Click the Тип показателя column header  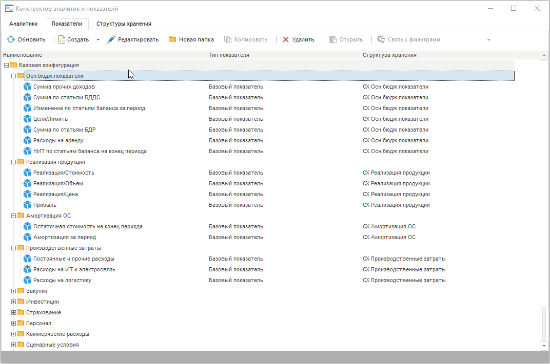click(x=229, y=55)
